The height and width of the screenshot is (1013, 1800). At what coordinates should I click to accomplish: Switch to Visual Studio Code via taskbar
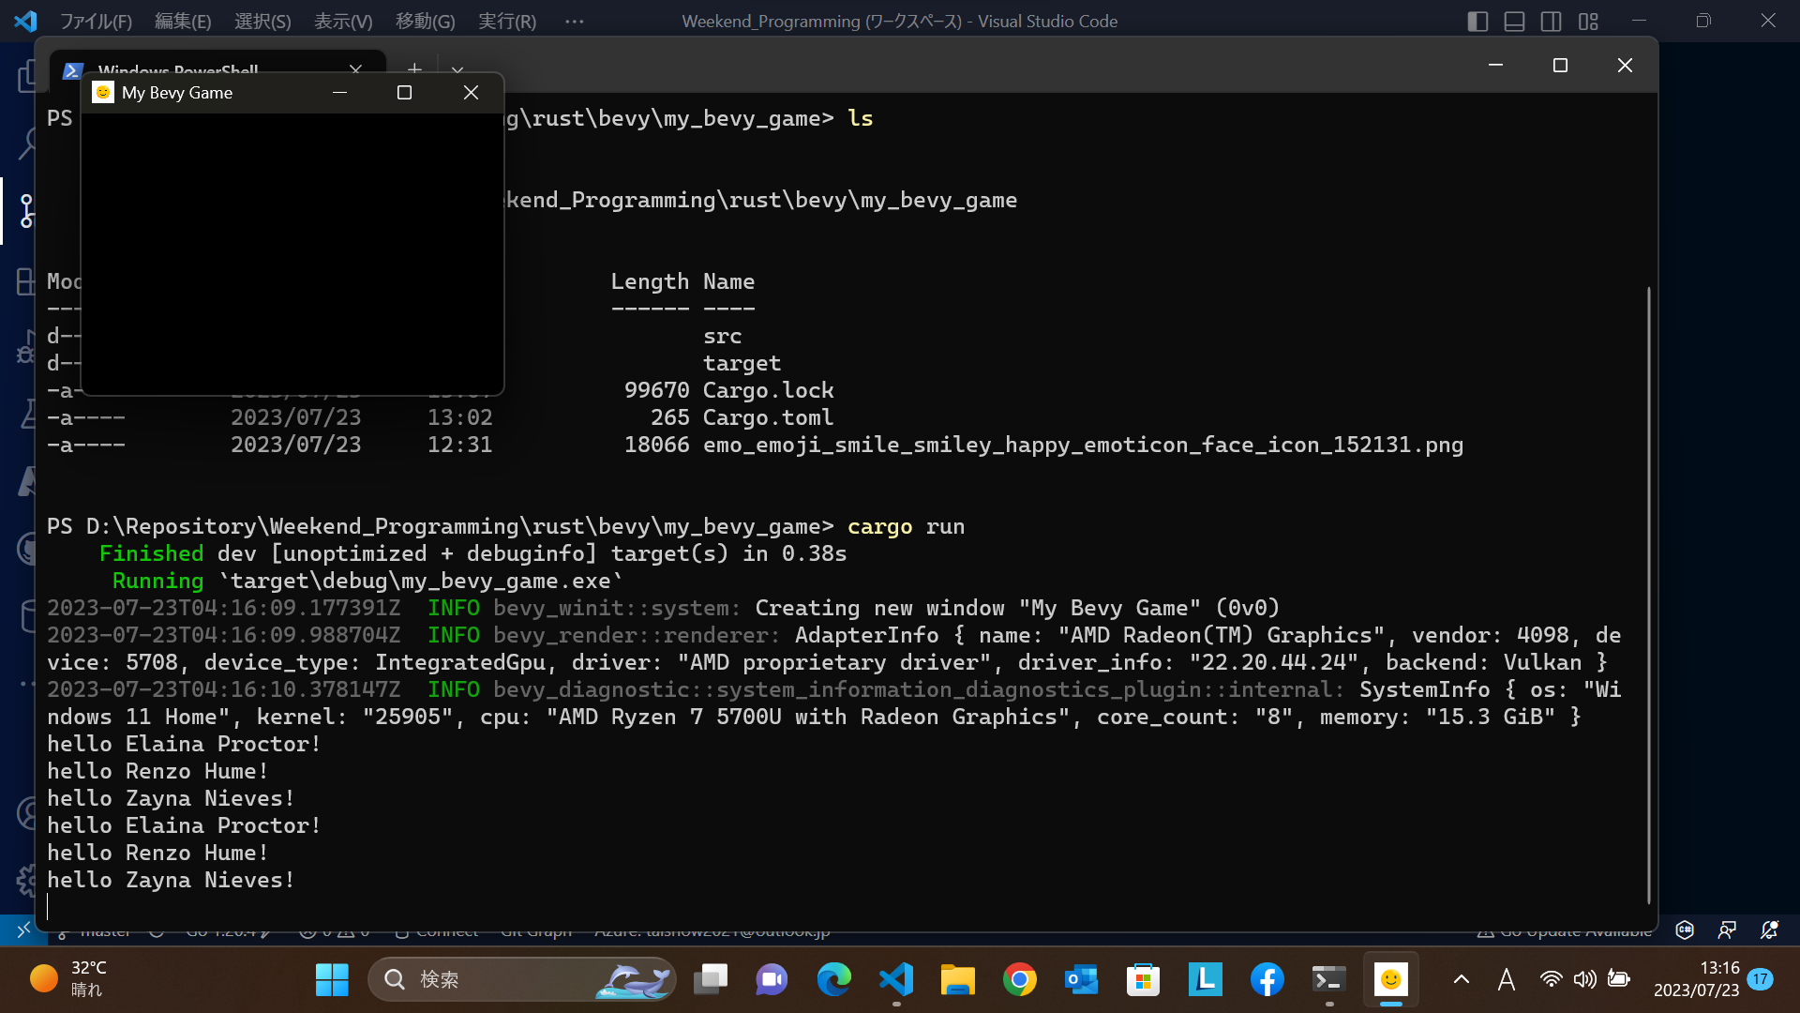[x=896, y=979]
